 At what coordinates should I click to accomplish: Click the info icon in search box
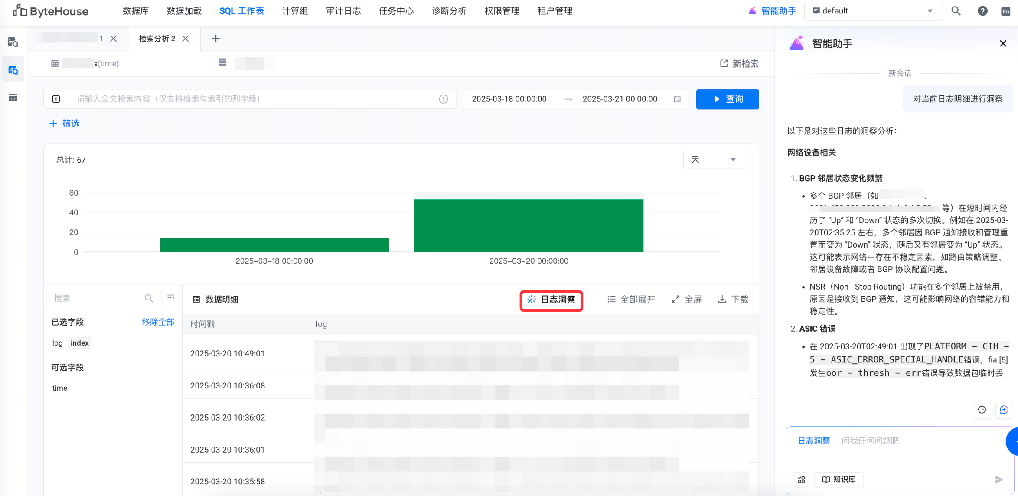(443, 99)
